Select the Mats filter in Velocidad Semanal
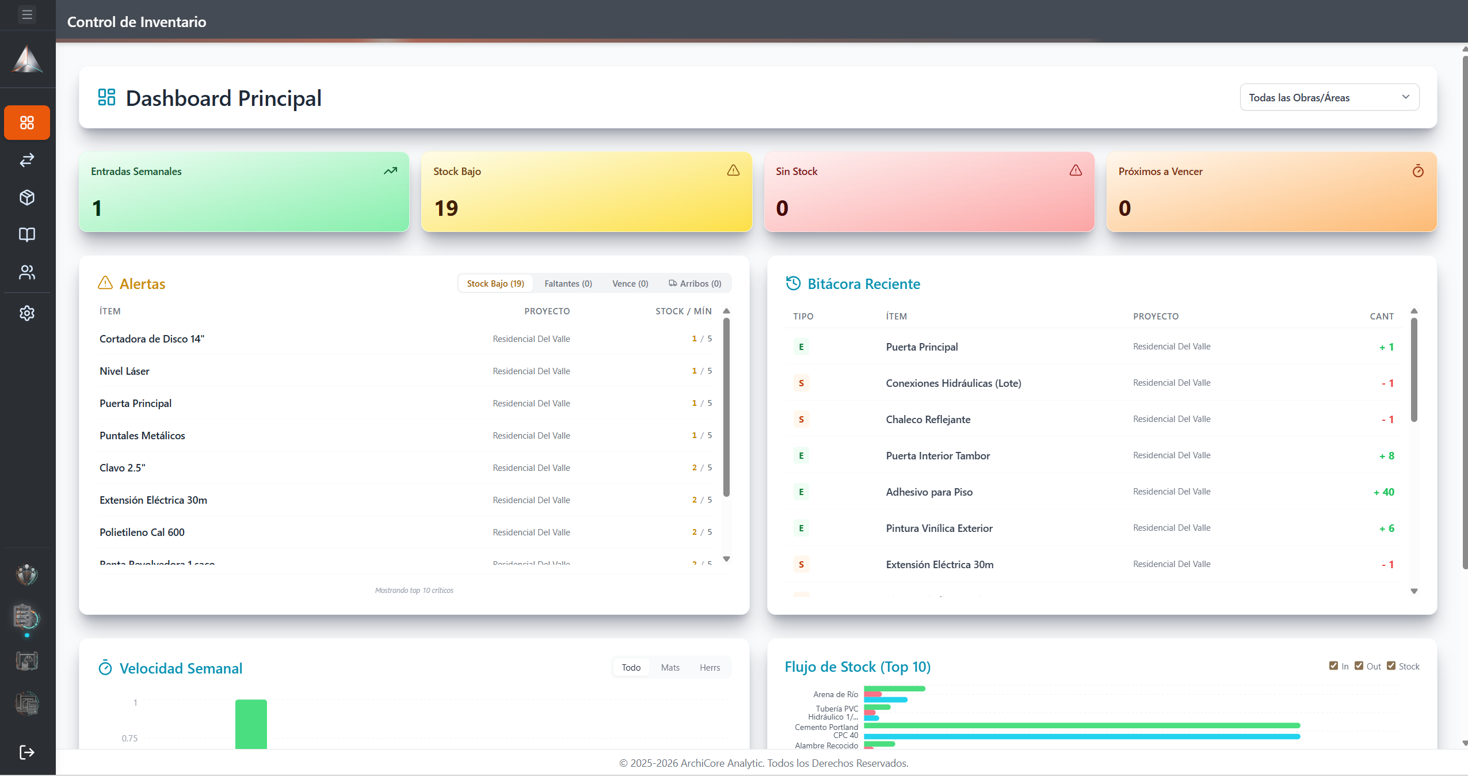This screenshot has width=1468, height=776. point(670,667)
